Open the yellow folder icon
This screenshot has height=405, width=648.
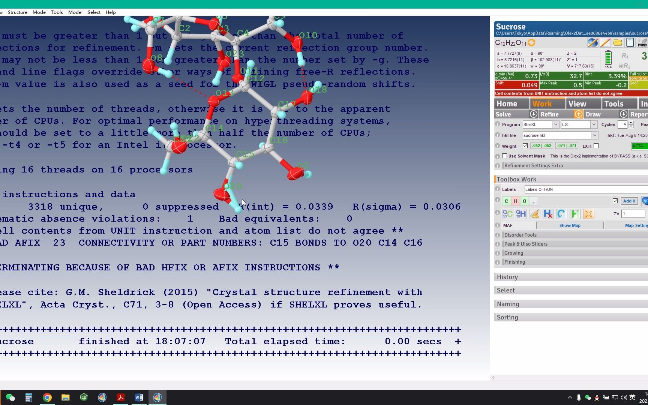[618, 42]
